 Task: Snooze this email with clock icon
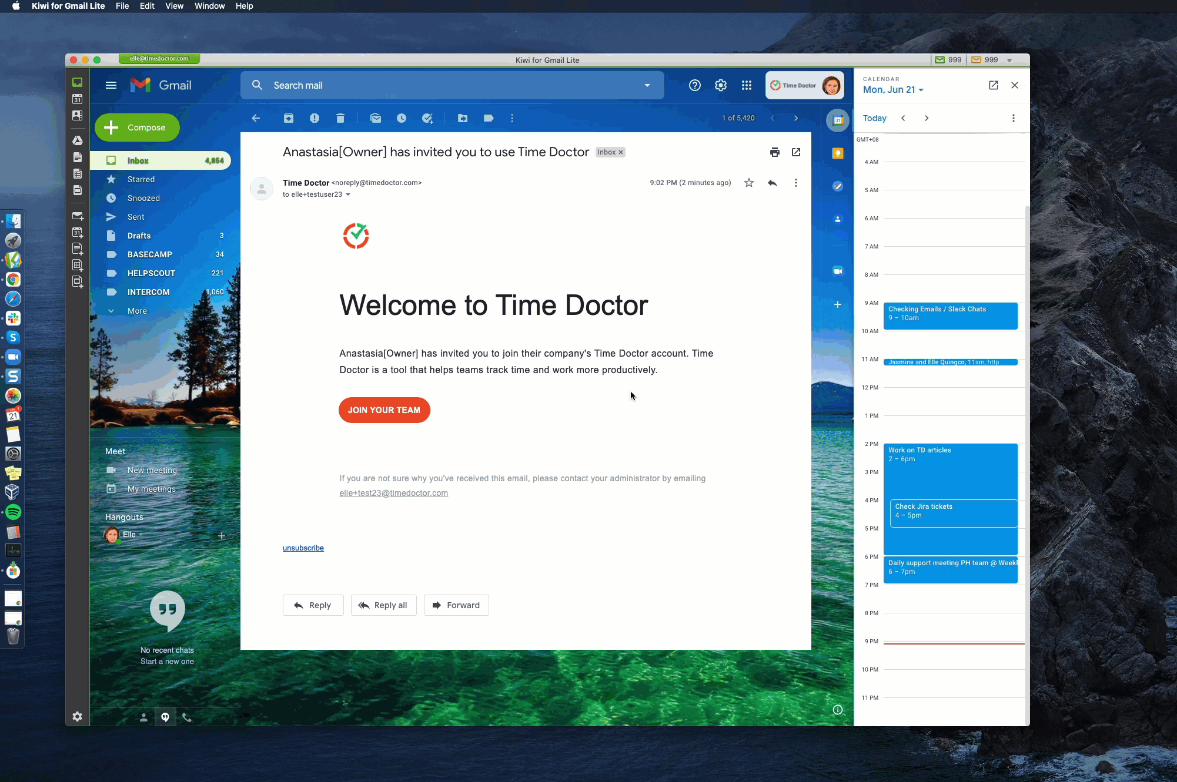point(402,118)
